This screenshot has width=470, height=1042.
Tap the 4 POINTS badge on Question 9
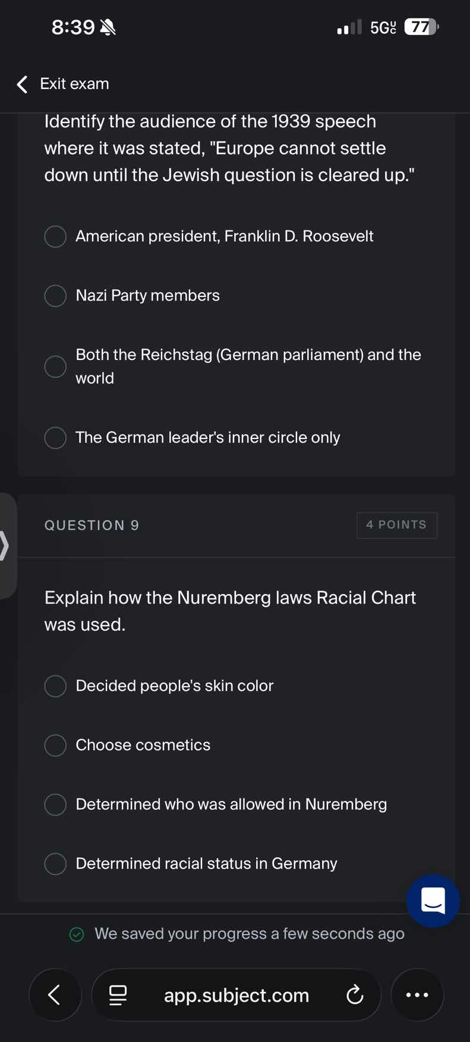click(x=396, y=525)
